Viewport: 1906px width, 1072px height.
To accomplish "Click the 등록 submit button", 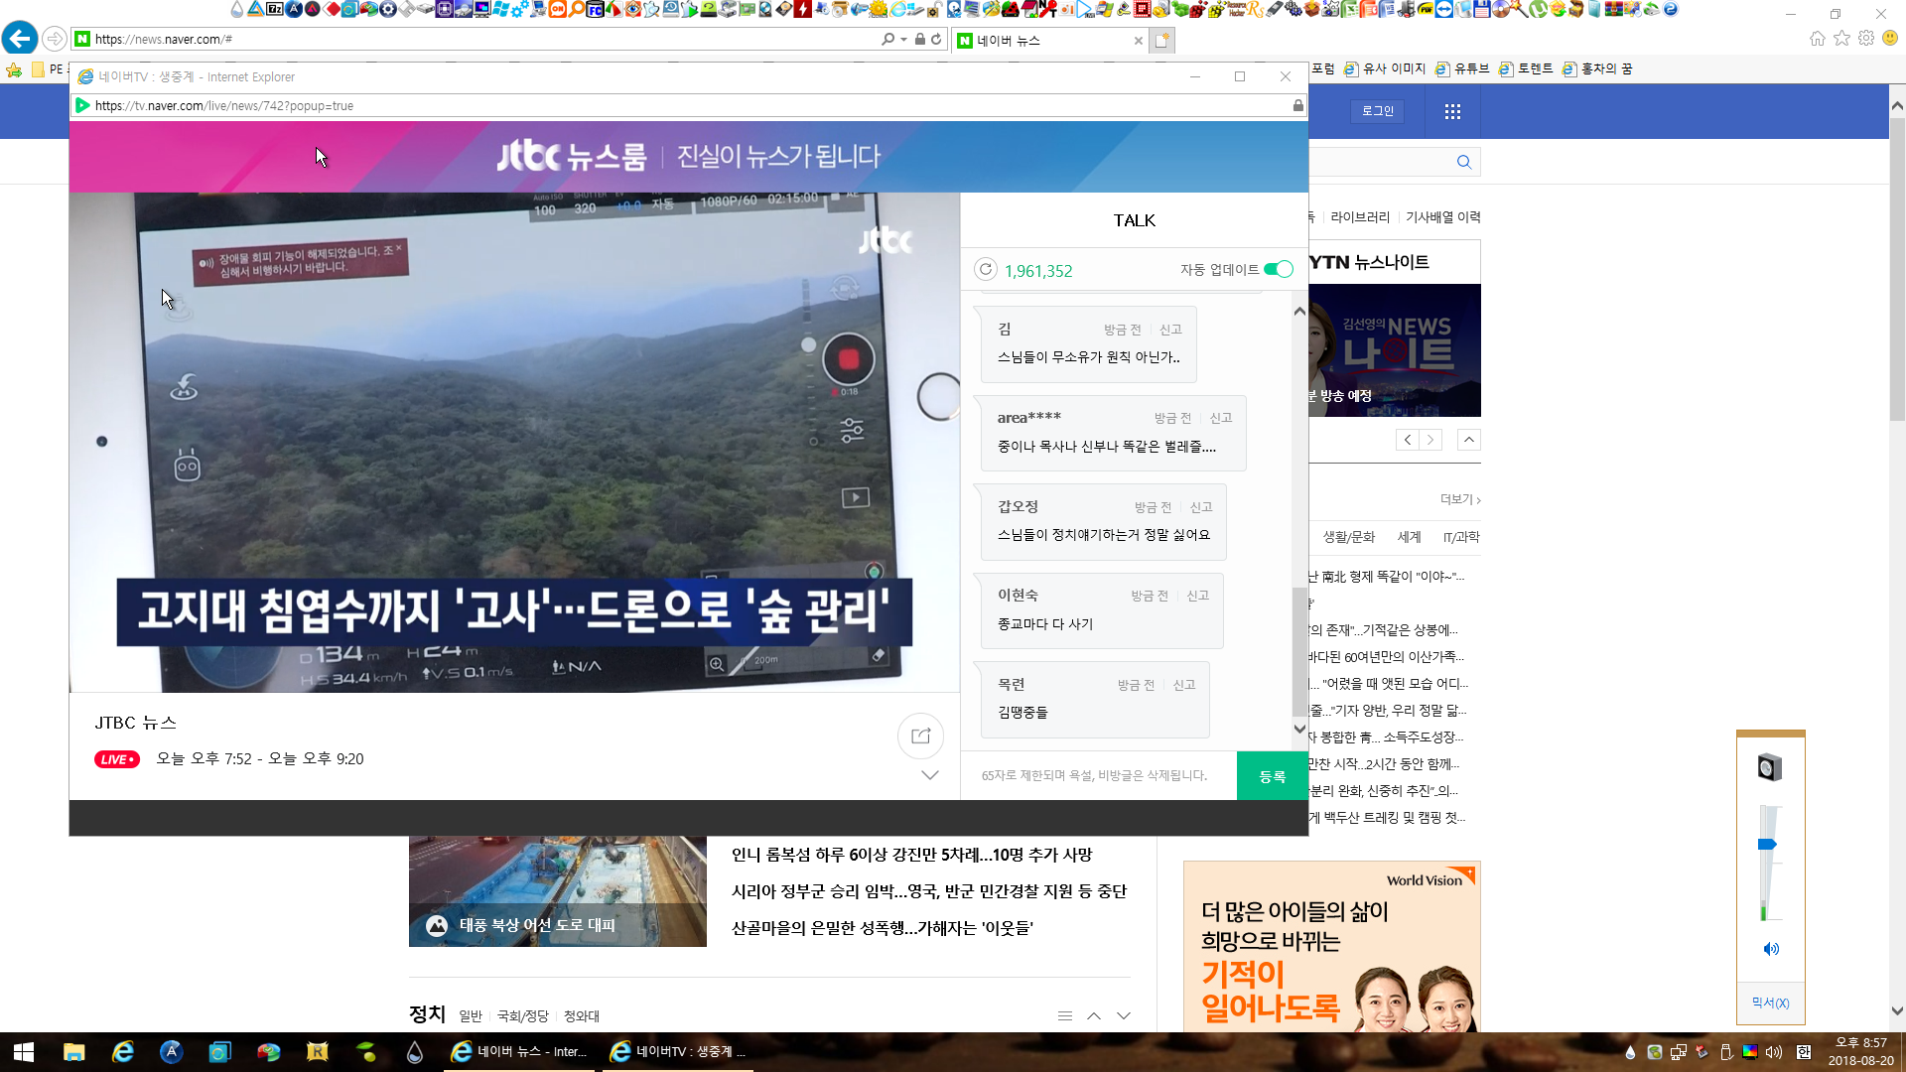I will [1272, 776].
